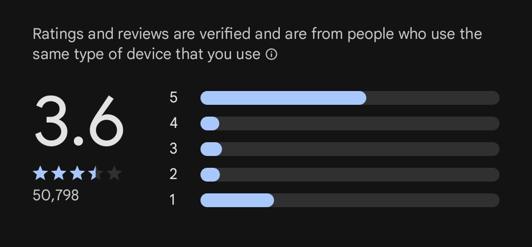This screenshot has width=532, height=247.
Task: Click the first filled star
Action: 40,173
